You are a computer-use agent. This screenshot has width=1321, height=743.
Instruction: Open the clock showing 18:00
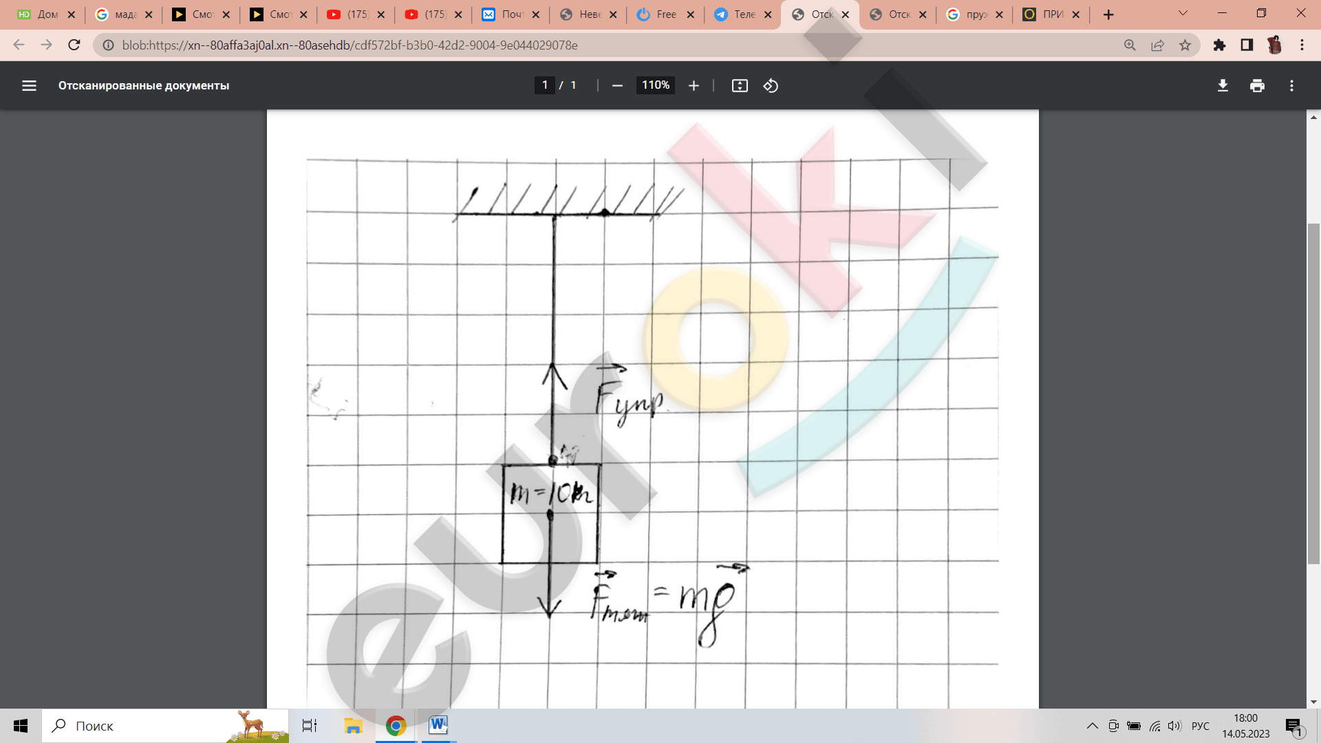point(1246,726)
